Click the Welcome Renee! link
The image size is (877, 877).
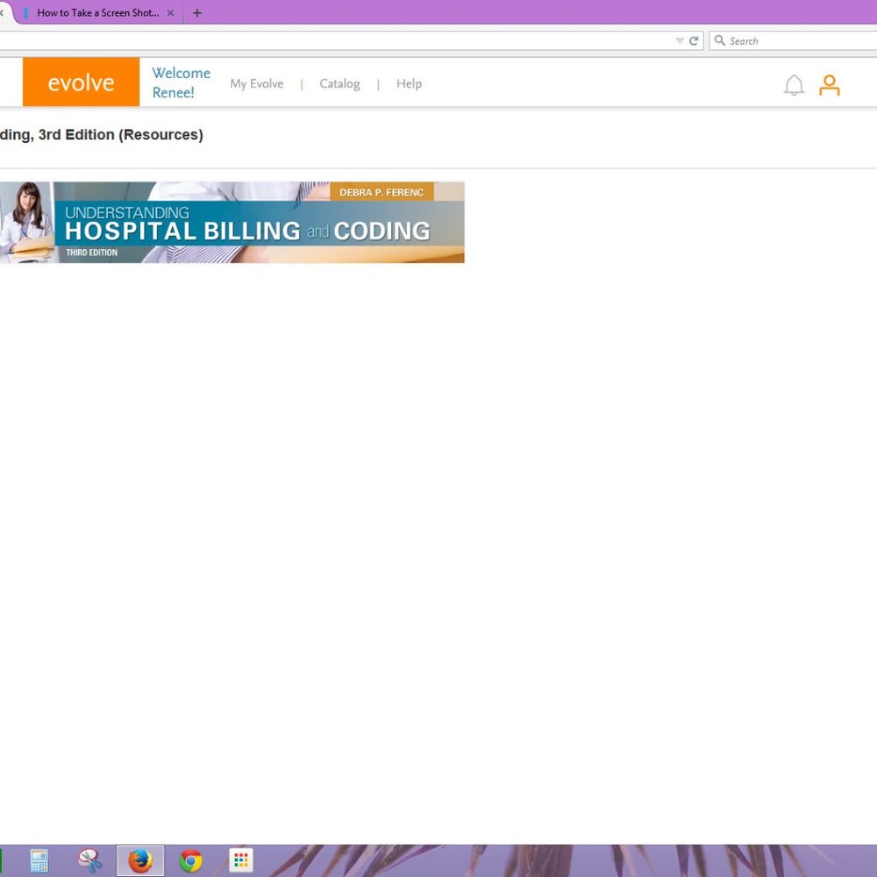pos(181,82)
